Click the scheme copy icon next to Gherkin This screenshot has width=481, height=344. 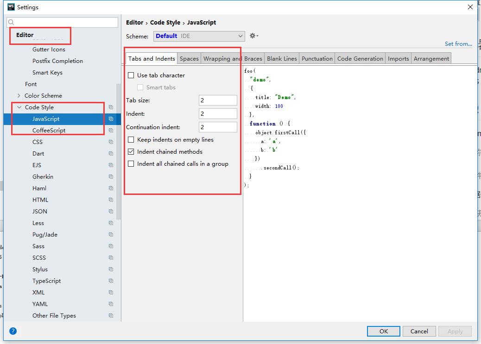coord(111,177)
